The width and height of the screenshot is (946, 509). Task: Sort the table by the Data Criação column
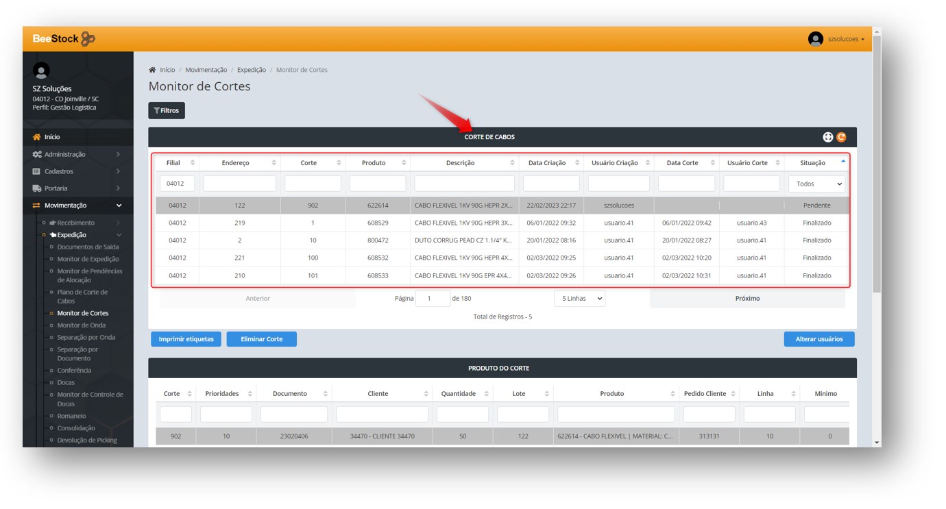(550, 163)
